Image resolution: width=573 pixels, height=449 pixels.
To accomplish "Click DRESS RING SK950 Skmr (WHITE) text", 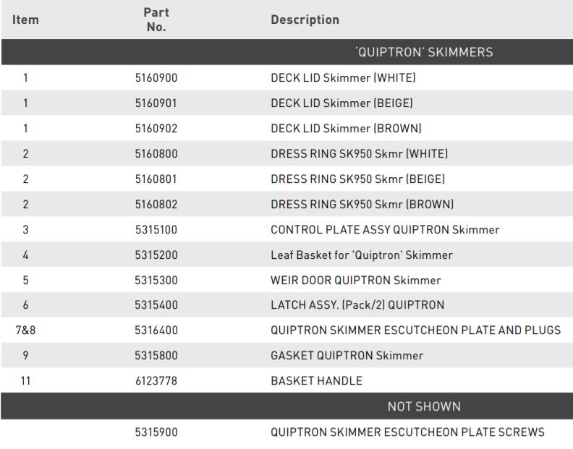I will [x=360, y=154].
